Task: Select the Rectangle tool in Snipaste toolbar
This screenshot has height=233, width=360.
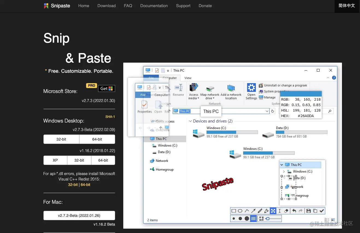Action: point(234,211)
